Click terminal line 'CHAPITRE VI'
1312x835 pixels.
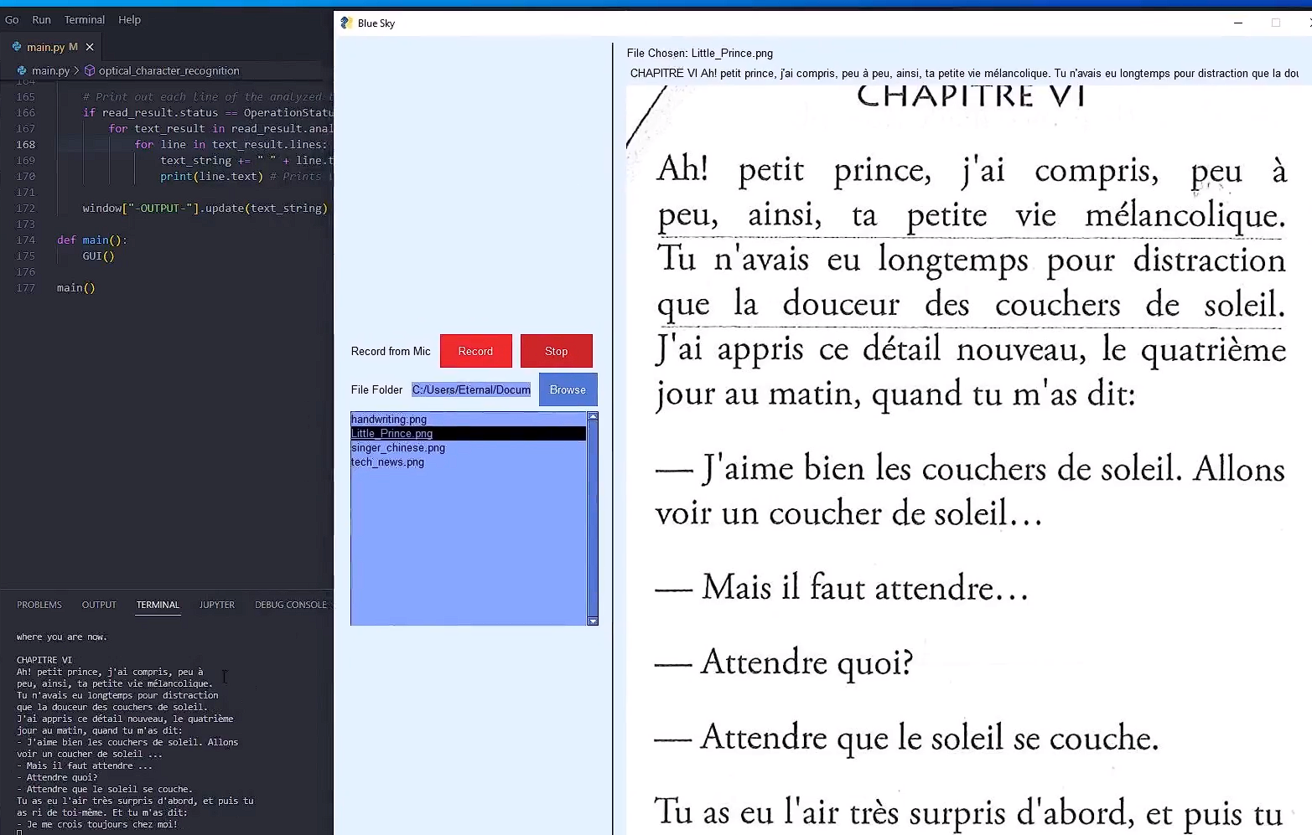[x=44, y=660]
